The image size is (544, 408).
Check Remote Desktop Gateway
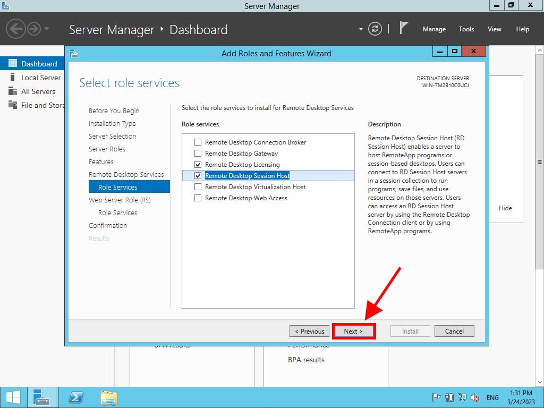click(198, 154)
